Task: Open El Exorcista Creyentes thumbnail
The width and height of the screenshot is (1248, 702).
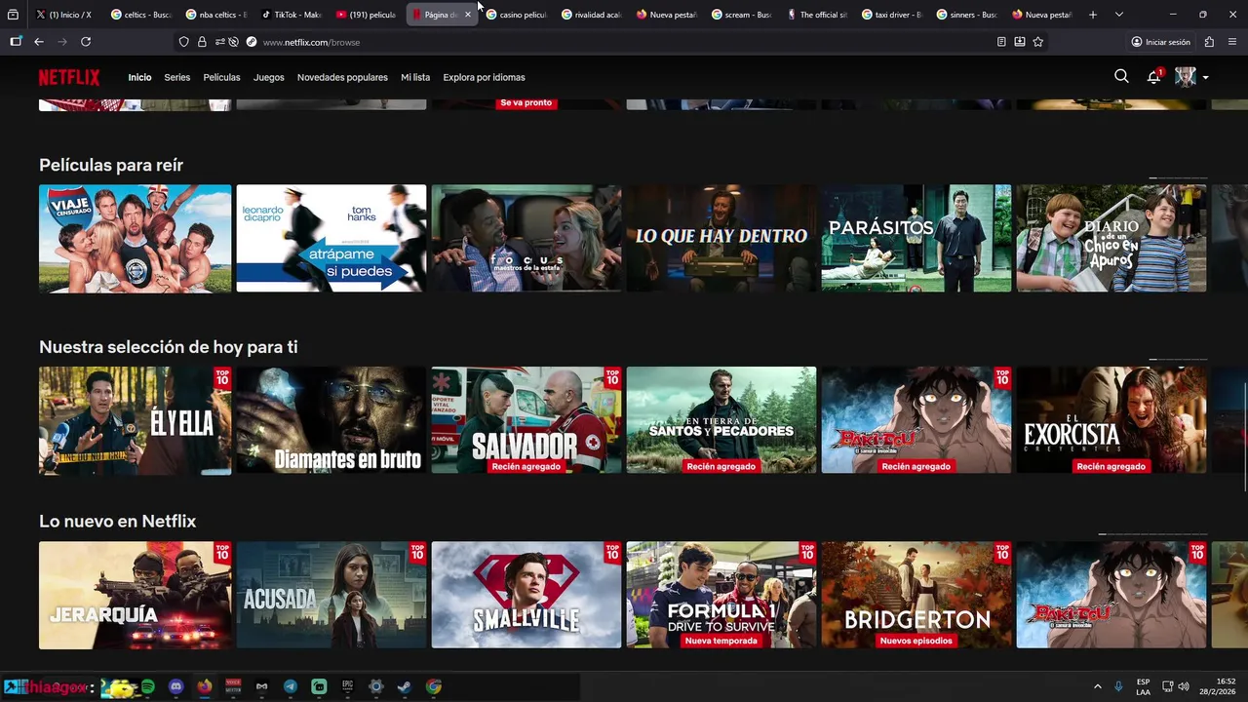Action: (1111, 420)
